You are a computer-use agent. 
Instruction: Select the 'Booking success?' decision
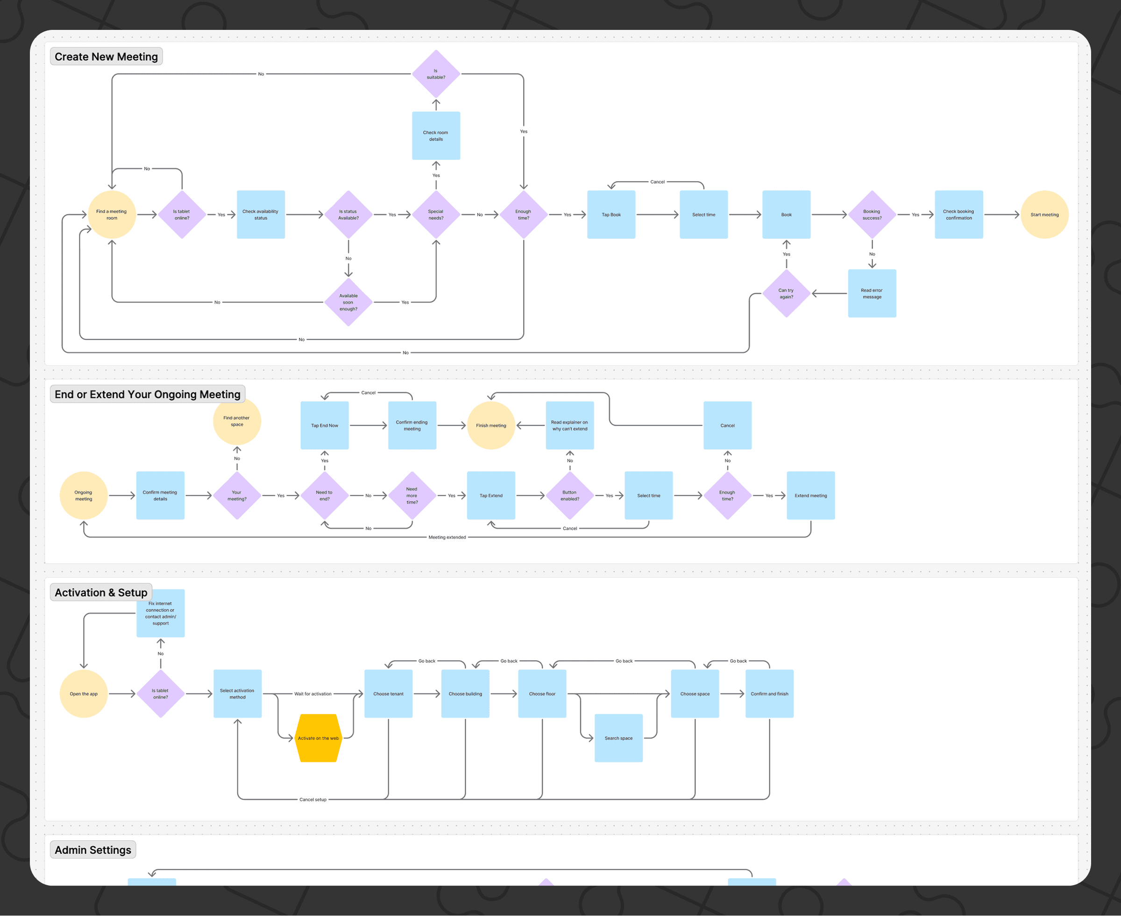[x=872, y=215]
